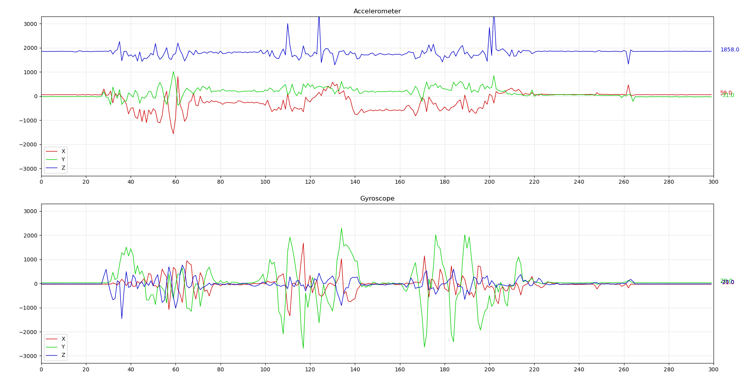The width and height of the screenshot is (752, 378).
Task: Click x-axis tick 0 under Gyroscope plot
Action: (x=41, y=369)
